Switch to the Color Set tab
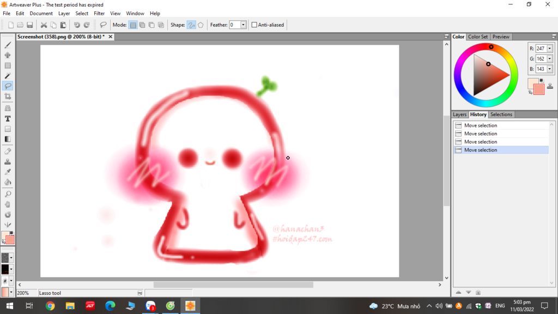Screen dimensions: 558x314 [477, 37]
